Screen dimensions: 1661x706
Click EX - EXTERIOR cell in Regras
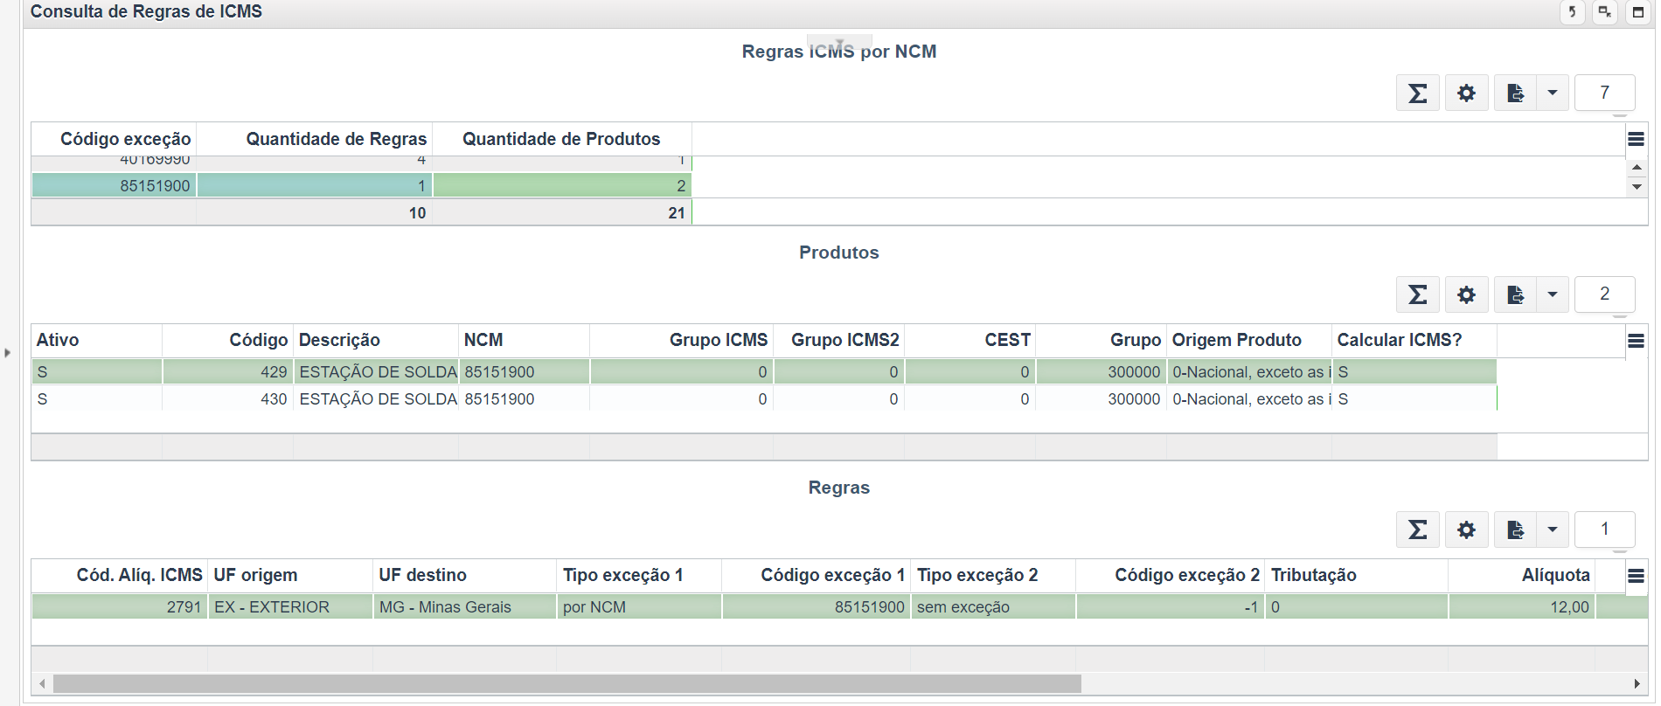(290, 607)
